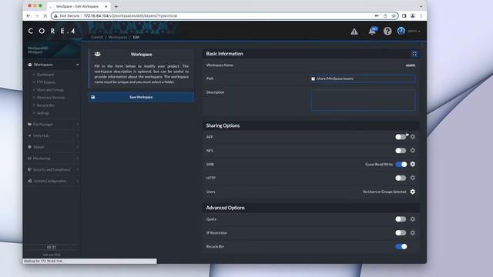
Task: Bookmark this page star icon
Action: pyautogui.click(x=394, y=15)
